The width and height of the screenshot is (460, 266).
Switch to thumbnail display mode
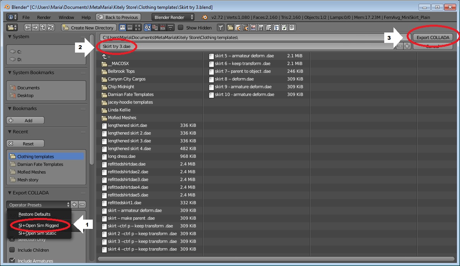[x=137, y=27]
